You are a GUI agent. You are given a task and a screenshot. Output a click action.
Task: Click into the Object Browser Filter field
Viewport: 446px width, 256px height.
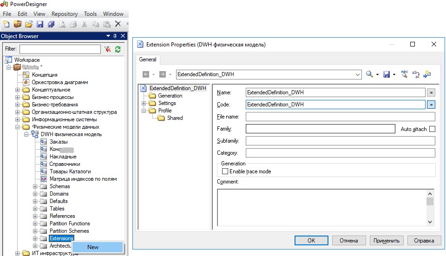coord(60,49)
